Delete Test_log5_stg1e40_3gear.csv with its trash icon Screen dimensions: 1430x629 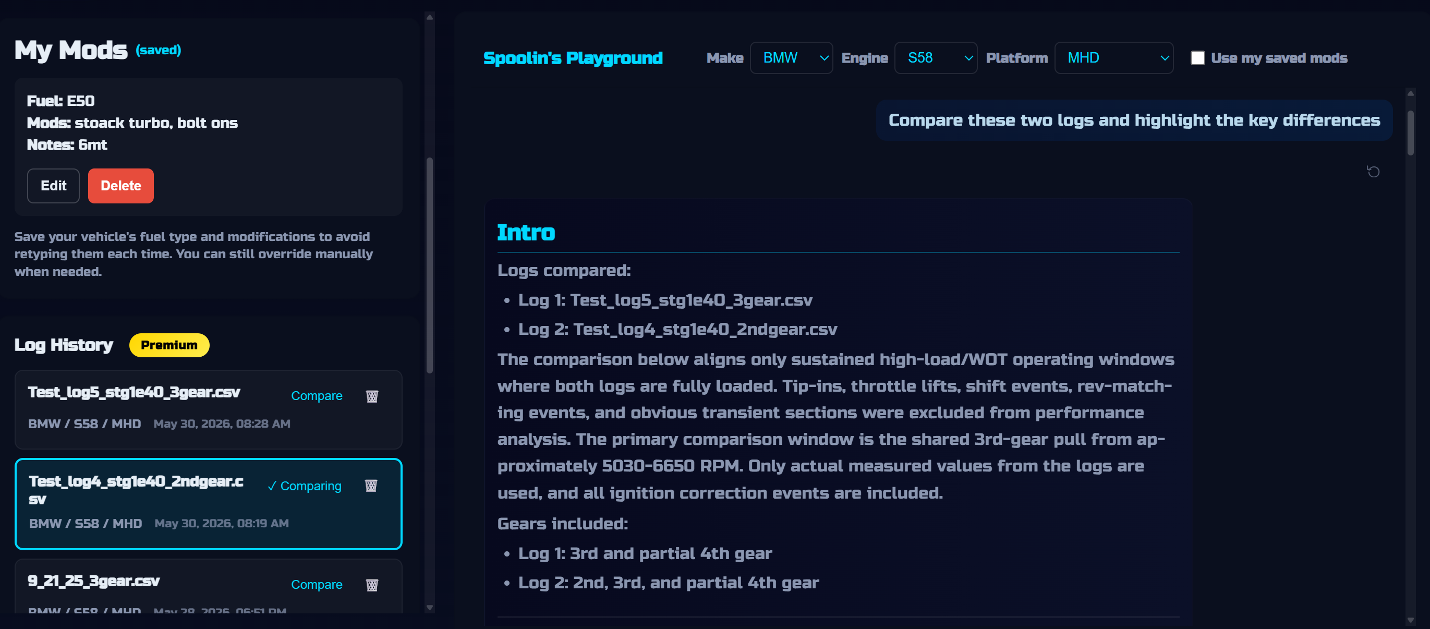tap(372, 396)
